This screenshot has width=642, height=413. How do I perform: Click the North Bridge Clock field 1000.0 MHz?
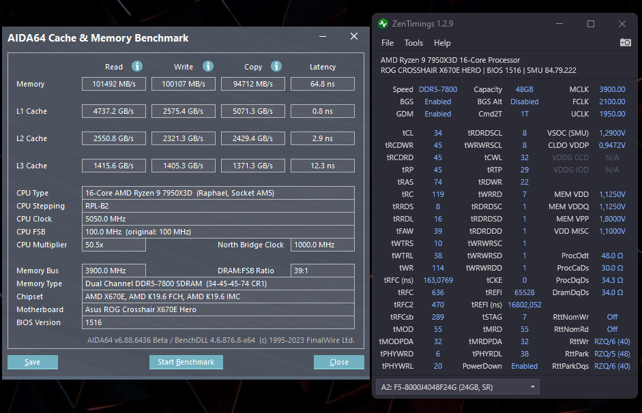click(x=323, y=245)
